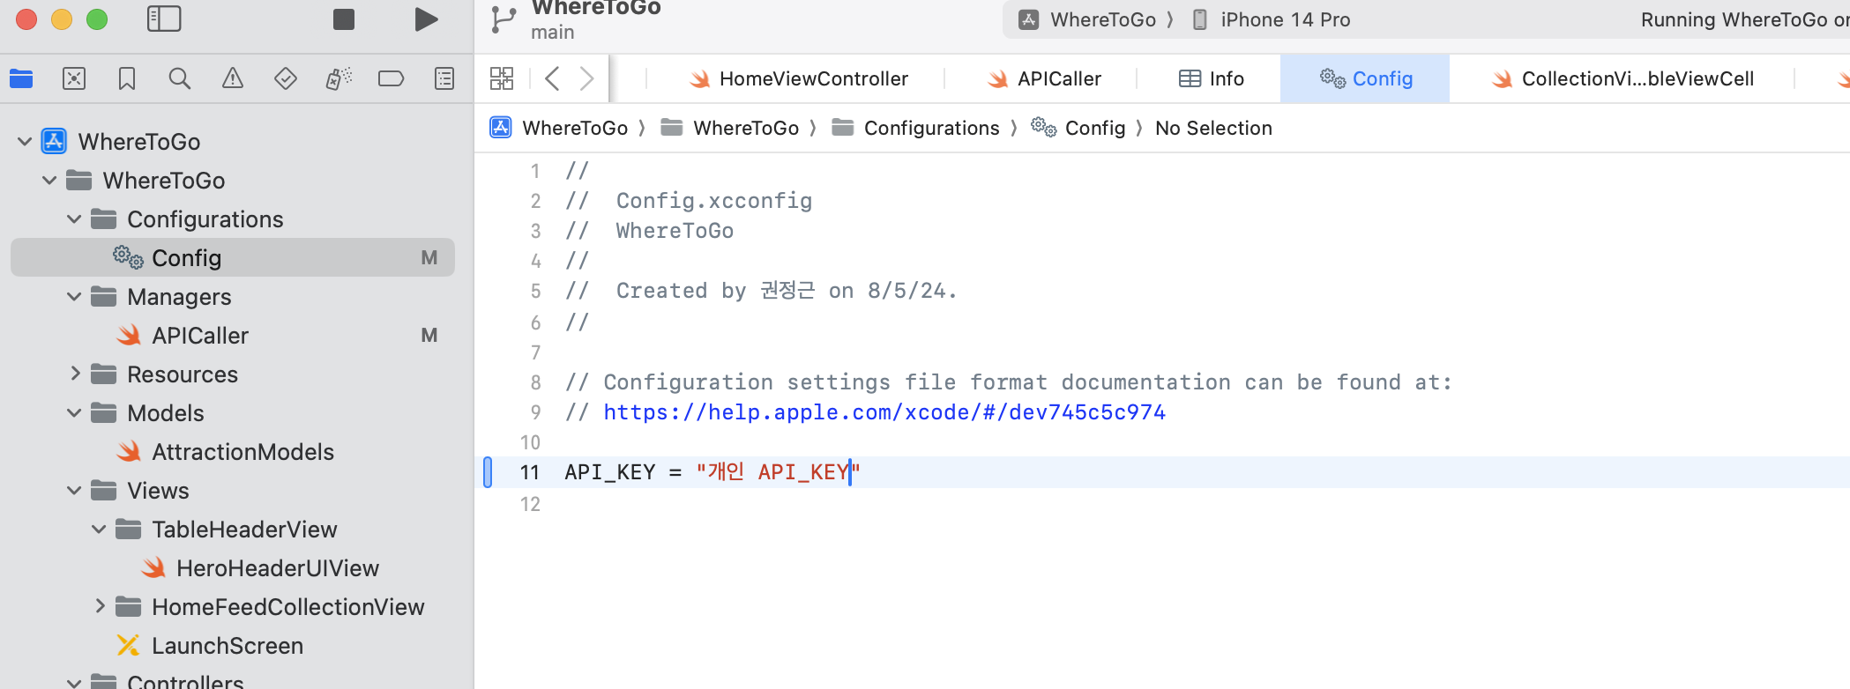Click the Config.xcconfig comment line
The image size is (1850, 689).
[689, 201]
